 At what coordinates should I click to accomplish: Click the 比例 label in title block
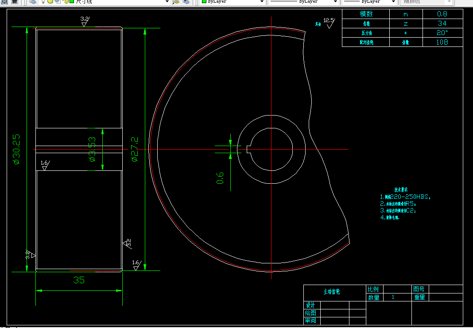[373, 289]
